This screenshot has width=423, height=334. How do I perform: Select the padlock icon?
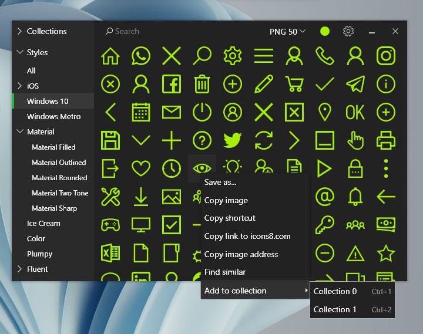click(355, 168)
